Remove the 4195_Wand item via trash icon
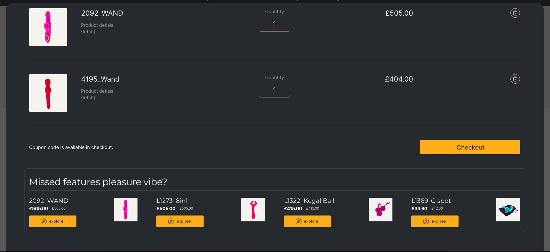This screenshot has width=550, height=252. 515,79
